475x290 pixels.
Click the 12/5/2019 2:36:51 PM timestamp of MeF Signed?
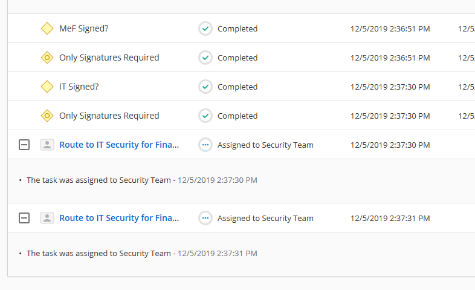[390, 29]
